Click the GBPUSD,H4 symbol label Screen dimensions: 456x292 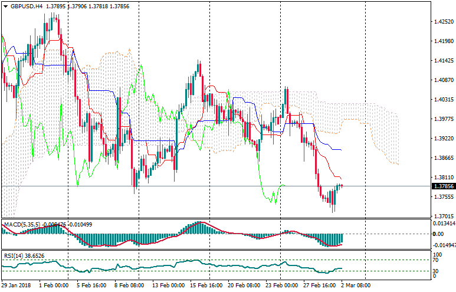pos(27,6)
